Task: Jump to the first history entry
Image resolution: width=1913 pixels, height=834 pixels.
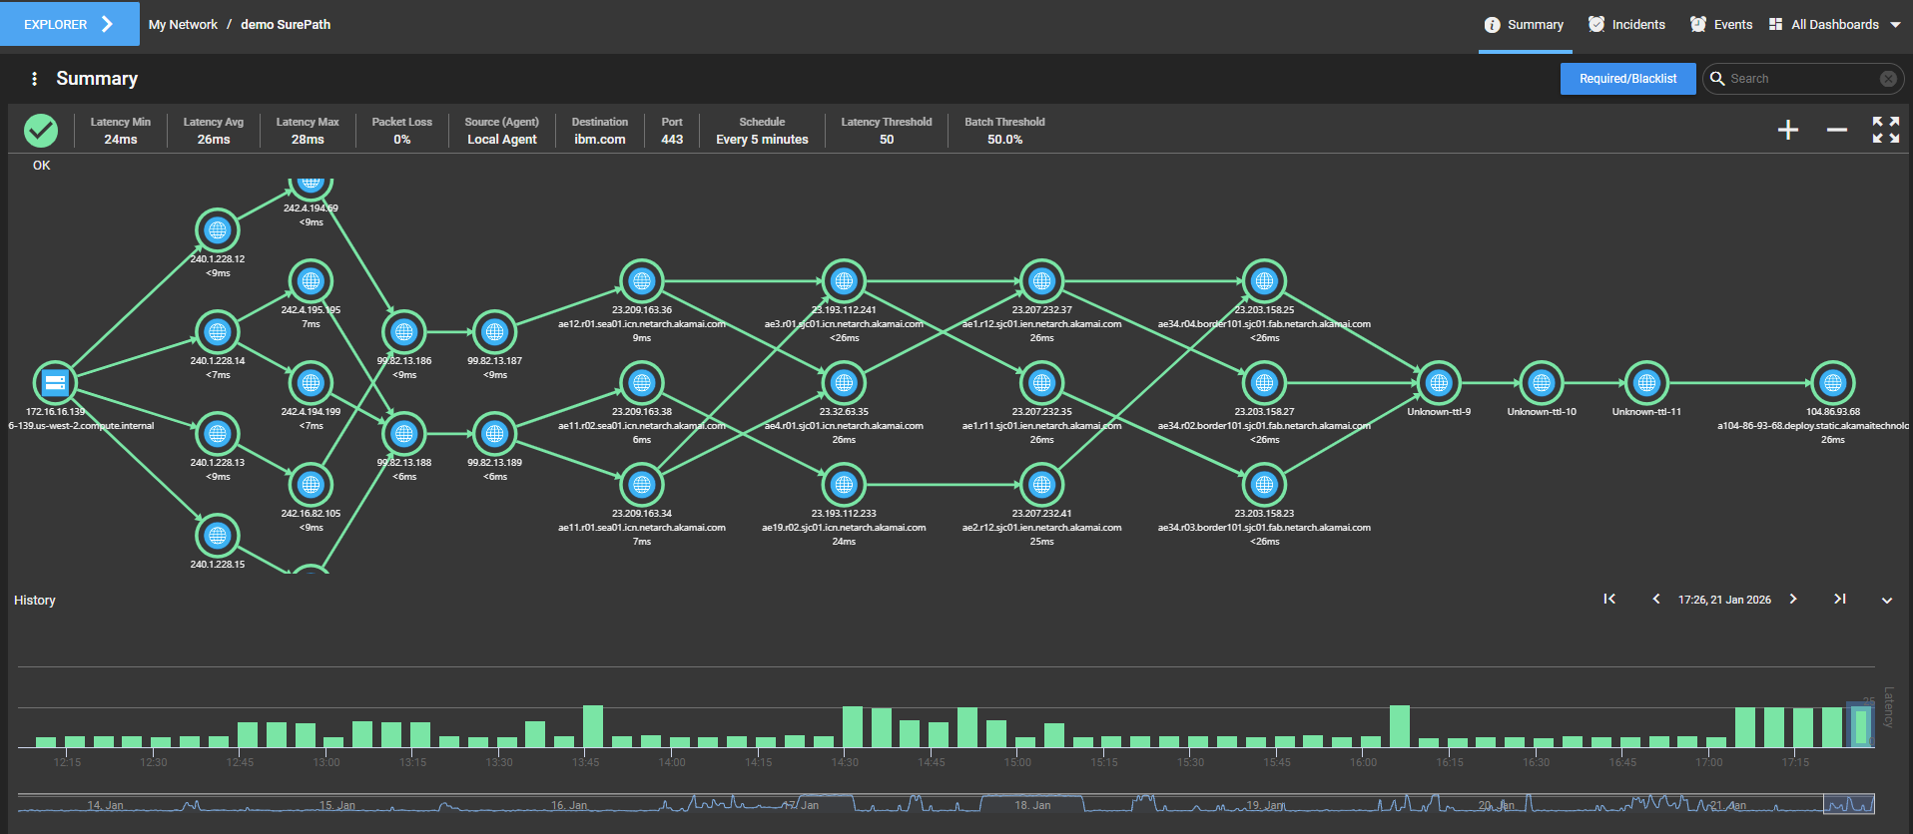Action: click(1609, 599)
